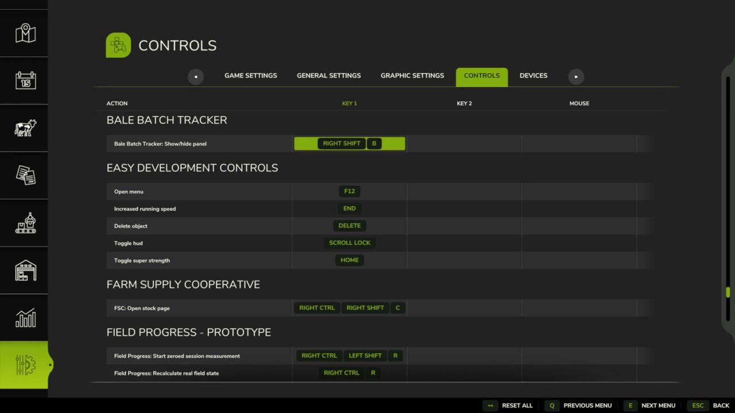This screenshot has height=413, width=735.
Task: Open the contracts documents icon page
Action: pos(25,175)
